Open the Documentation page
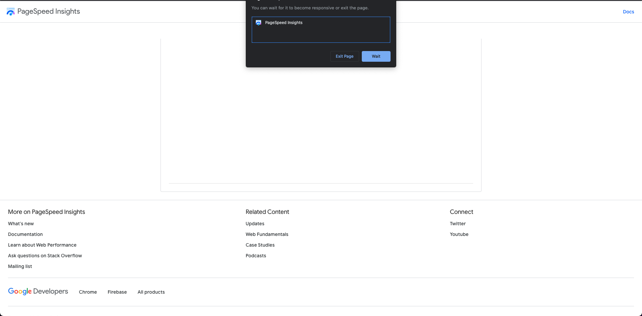Image resolution: width=642 pixels, height=316 pixels. [x=25, y=234]
